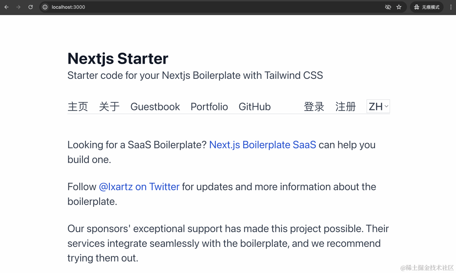Follow the @Ixartz on Twitter link
This screenshot has width=456, height=273.
click(x=139, y=187)
